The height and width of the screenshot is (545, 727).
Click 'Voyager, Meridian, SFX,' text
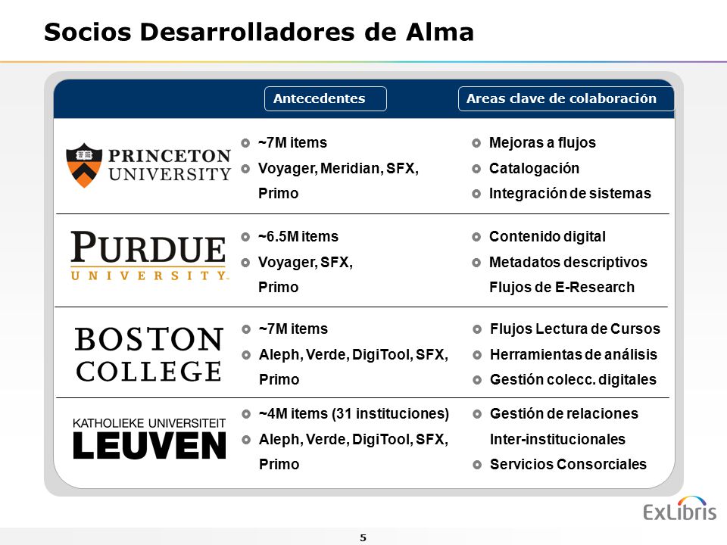339,168
